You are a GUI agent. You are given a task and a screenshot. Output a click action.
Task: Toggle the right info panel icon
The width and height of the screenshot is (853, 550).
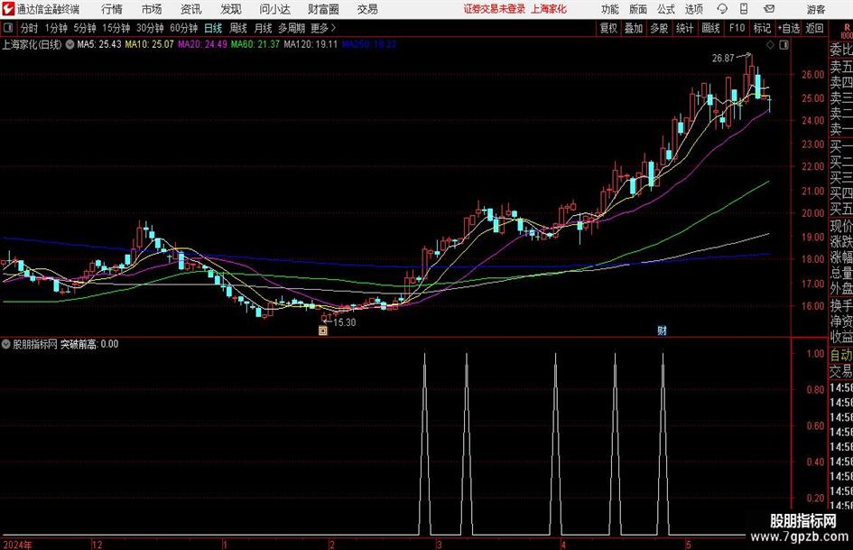(x=783, y=45)
